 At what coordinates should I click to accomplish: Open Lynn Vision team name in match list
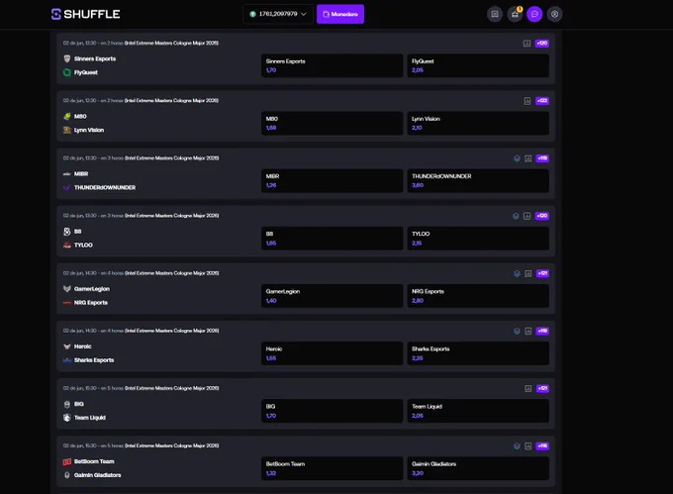point(89,130)
